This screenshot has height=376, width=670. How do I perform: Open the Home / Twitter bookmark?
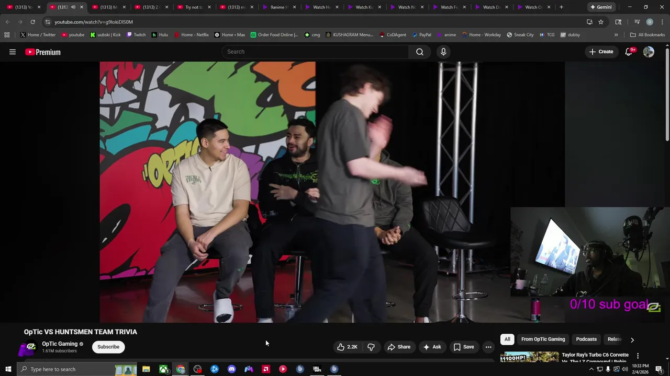click(38, 35)
